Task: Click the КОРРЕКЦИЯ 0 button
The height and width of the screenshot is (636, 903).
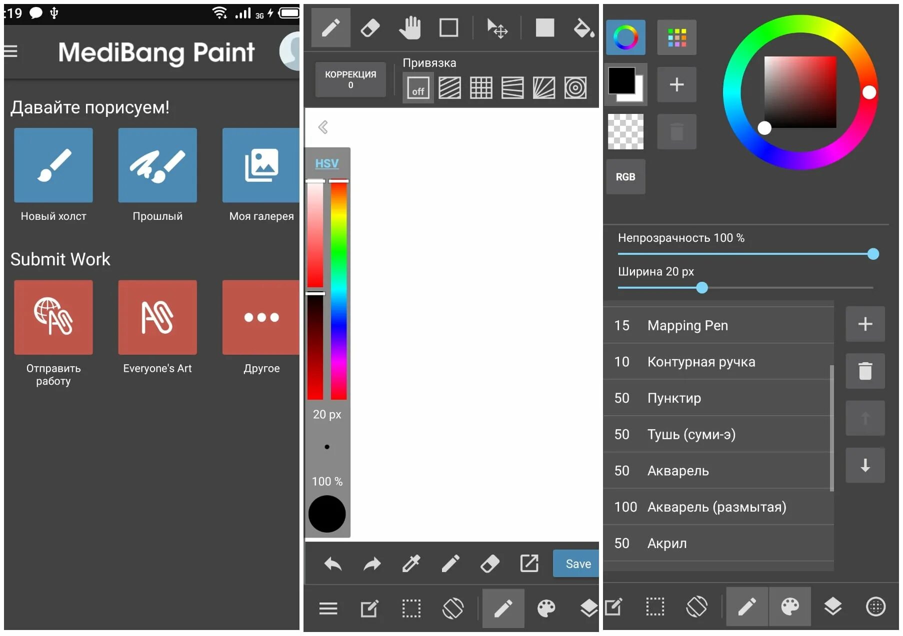Action: click(350, 79)
